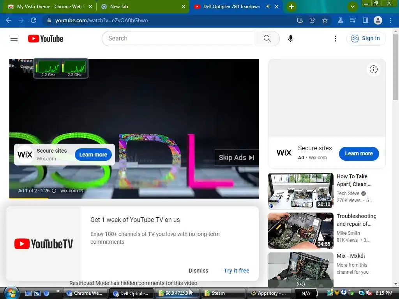The height and width of the screenshot is (299, 399).
Task: Dismiss the YouTube TV promo
Action: (198, 271)
